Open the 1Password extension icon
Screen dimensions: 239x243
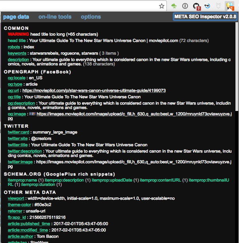click(x=185, y=6)
